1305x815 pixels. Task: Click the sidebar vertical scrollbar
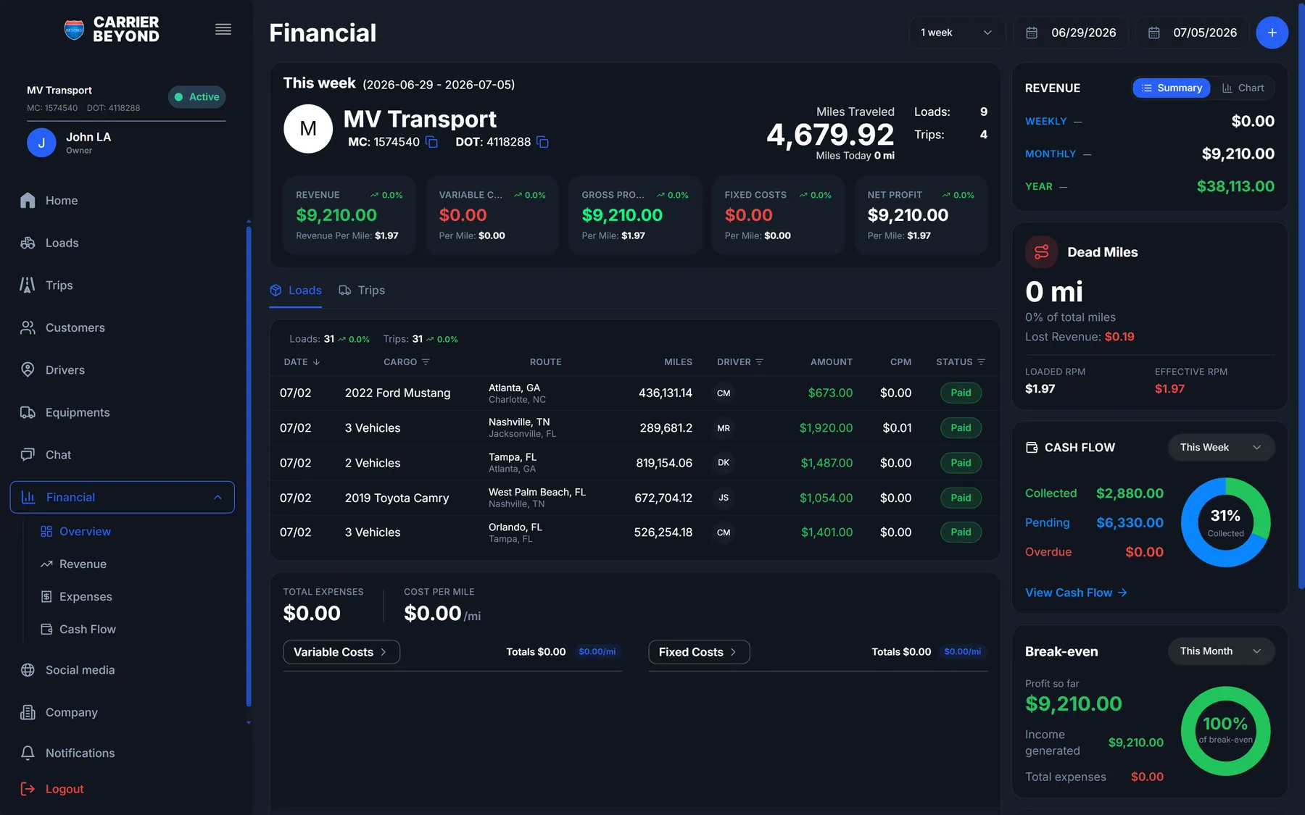tap(249, 467)
